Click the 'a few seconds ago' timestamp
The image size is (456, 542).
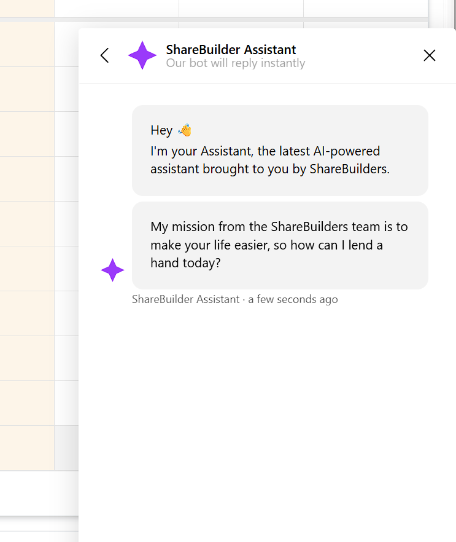(293, 299)
